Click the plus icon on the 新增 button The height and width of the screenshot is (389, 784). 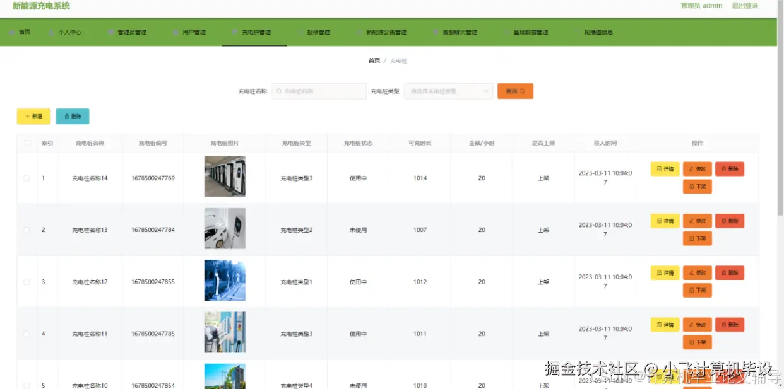28,116
